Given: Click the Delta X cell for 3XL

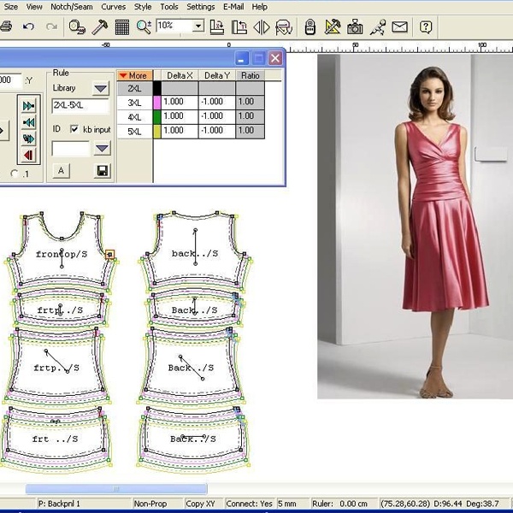Looking at the screenshot, I should pos(180,103).
